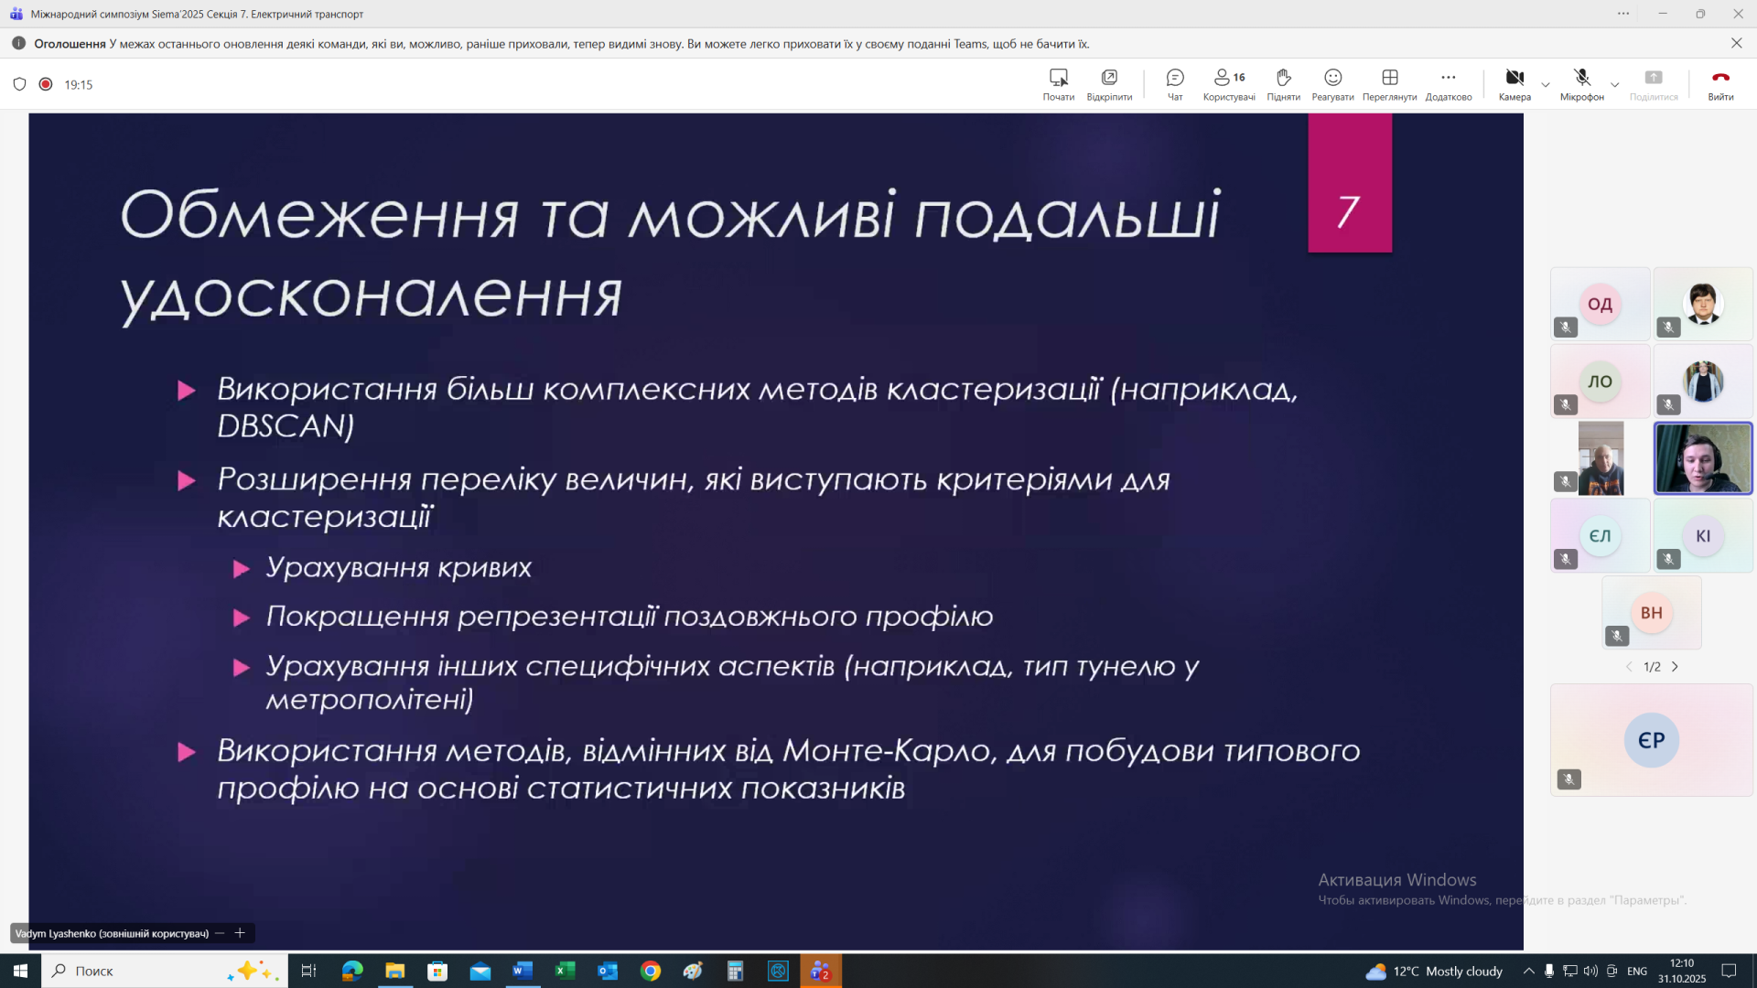Viewport: 1757px width, 988px height.
Task: Raise hand with Підняти icon
Action: (x=1283, y=83)
